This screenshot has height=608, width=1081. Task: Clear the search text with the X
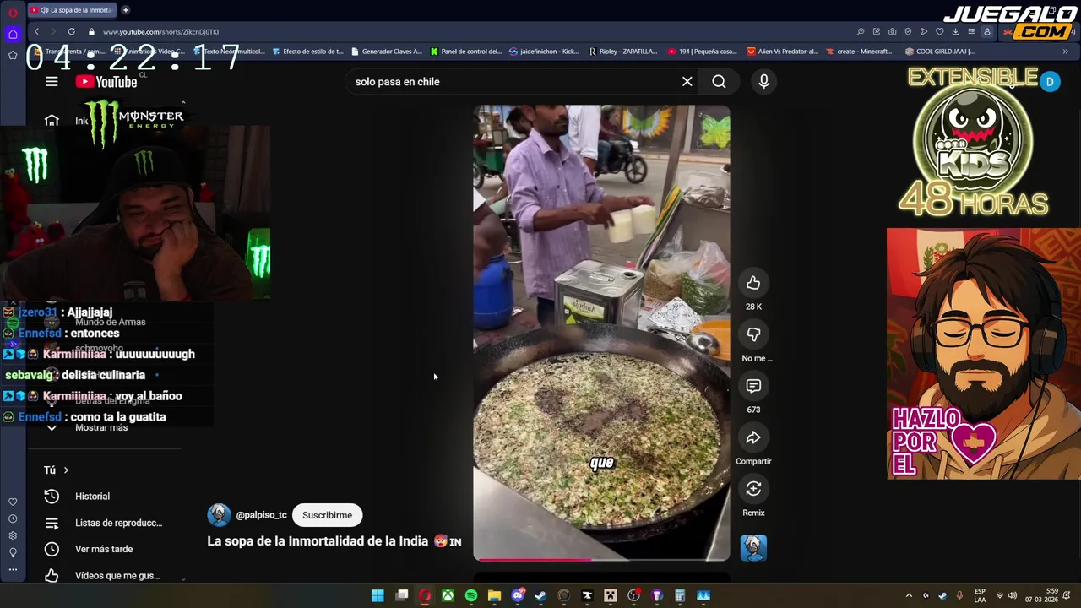[x=687, y=82]
